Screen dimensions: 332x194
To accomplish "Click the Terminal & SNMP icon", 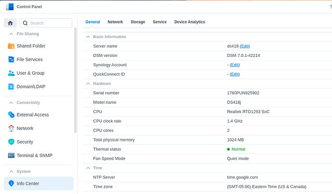I will 11,155.
